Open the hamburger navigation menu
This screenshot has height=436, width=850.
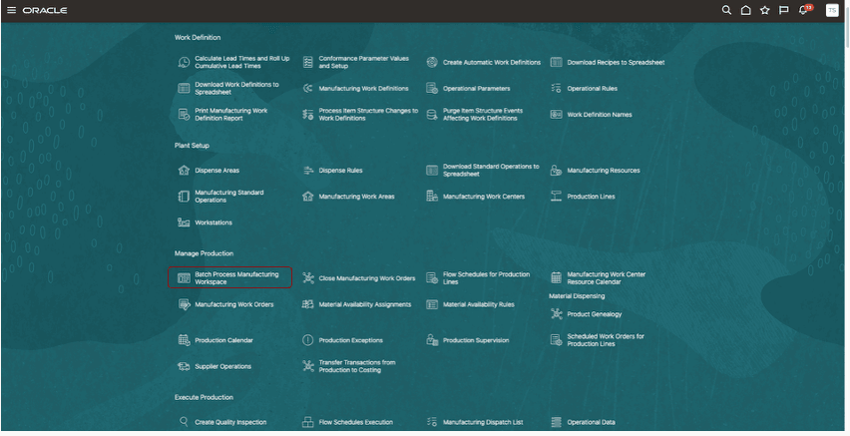[11, 10]
